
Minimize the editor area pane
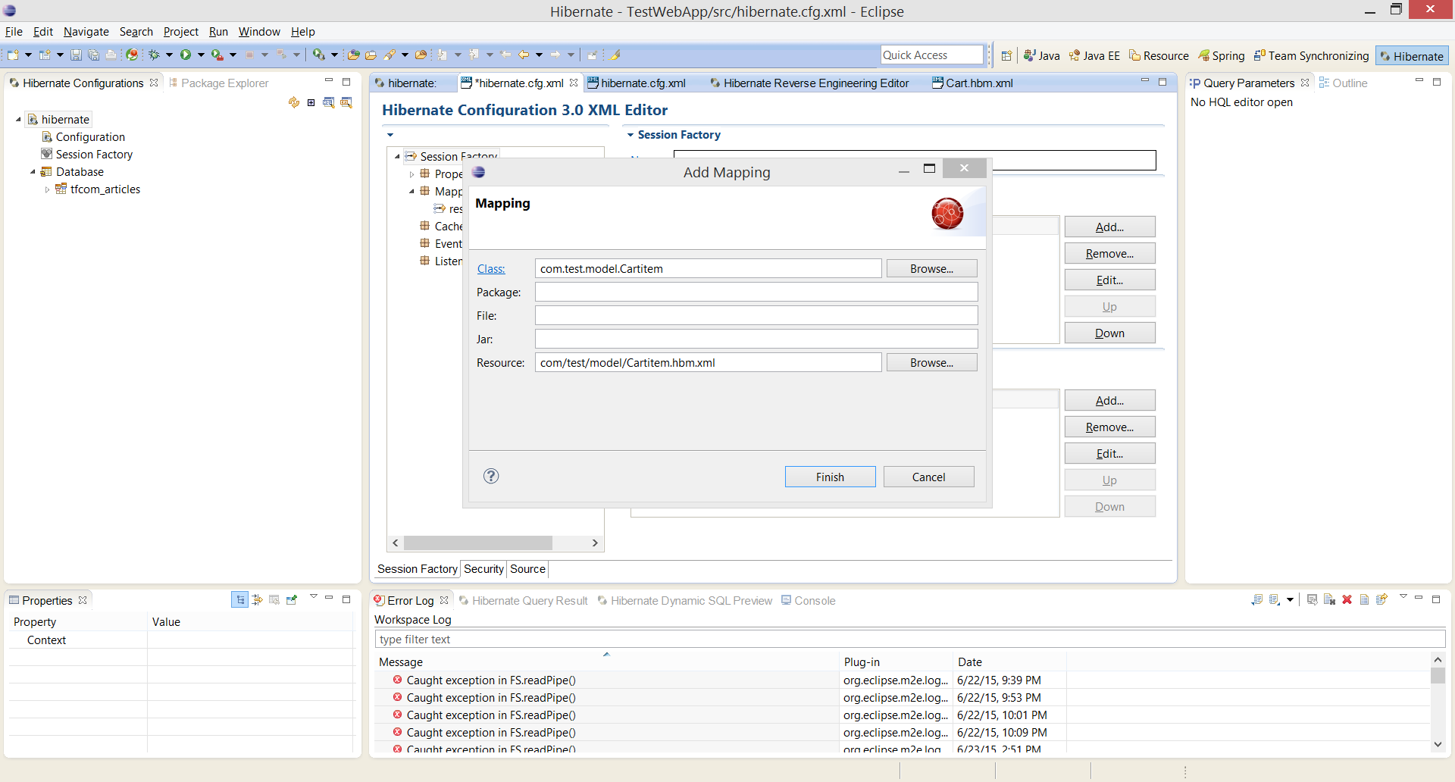pyautogui.click(x=1145, y=81)
